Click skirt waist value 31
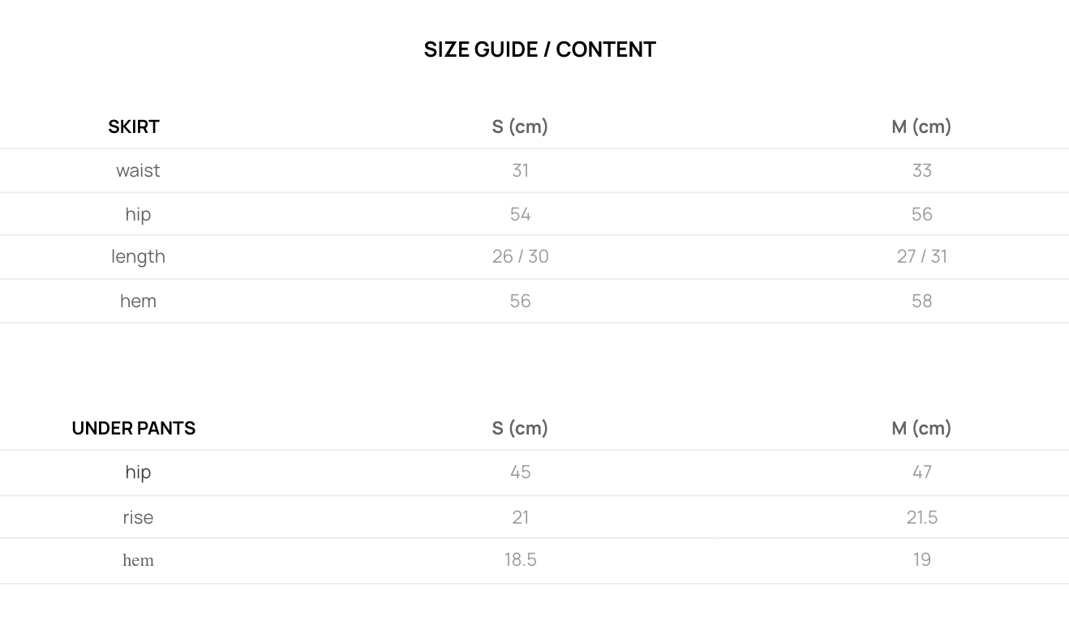This screenshot has width=1069, height=642. (x=520, y=170)
